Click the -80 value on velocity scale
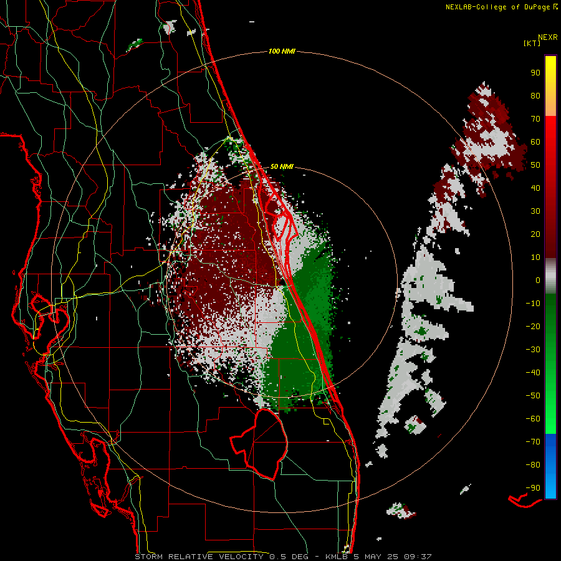The image size is (561, 561). tap(533, 465)
